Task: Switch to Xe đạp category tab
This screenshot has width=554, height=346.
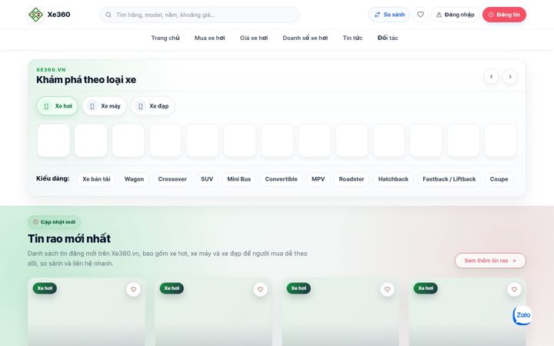Action: pos(153,106)
